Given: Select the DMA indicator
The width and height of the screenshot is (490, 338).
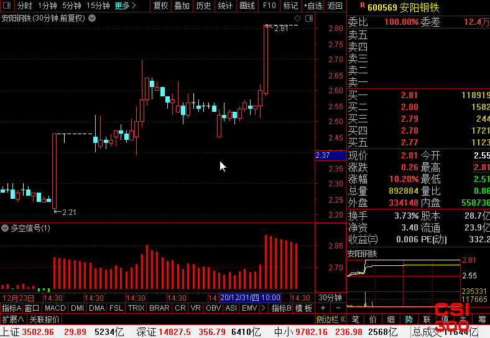Looking at the screenshot, I should pyautogui.click(x=96, y=308).
